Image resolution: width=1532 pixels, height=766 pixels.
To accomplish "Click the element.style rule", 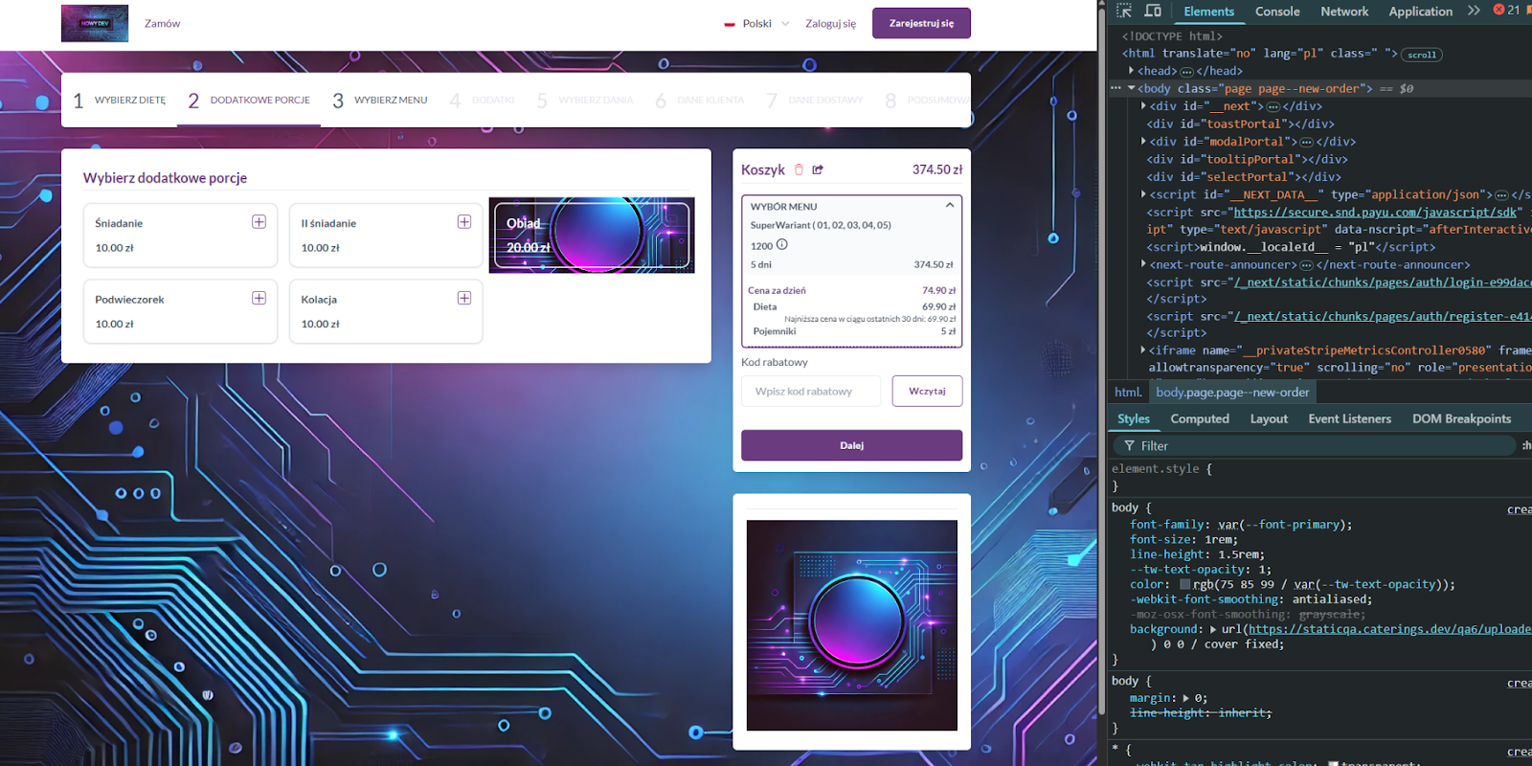I will click(x=1161, y=469).
